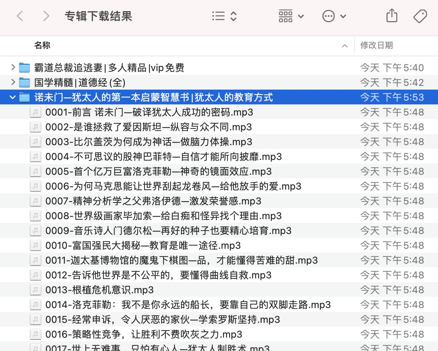Select file name 0009-音乐诗人门德尔松.mp3
The width and height of the screenshot is (438, 351).
[x=169, y=230]
